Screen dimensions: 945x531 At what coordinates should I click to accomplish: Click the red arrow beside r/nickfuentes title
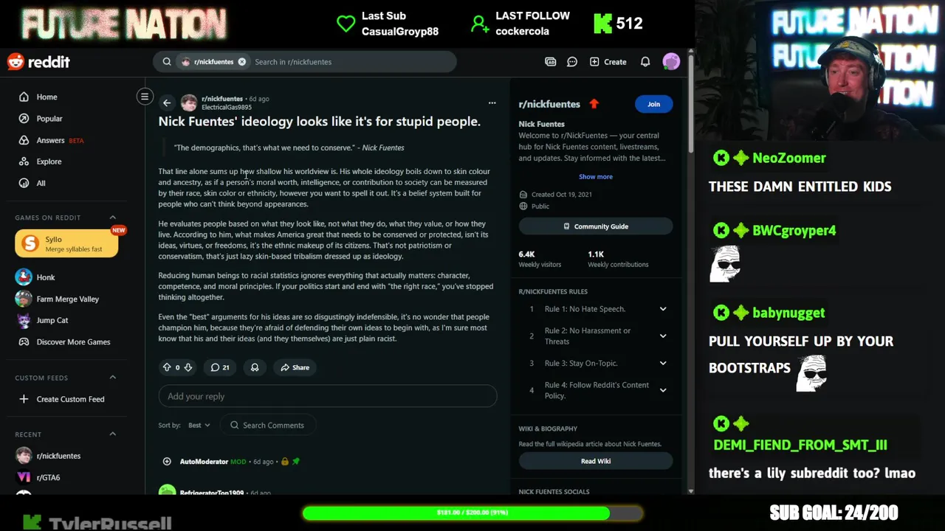click(594, 104)
